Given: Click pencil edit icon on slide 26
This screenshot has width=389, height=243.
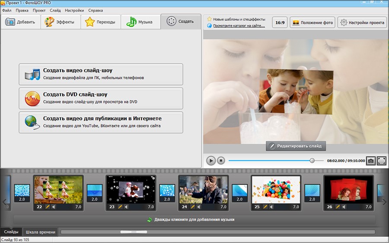Looking at the screenshot, I should coord(338,207).
